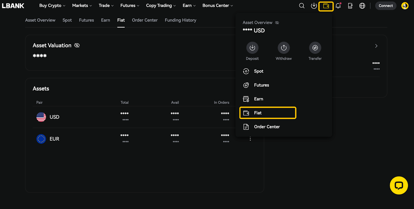The height and width of the screenshot is (209, 414).
Task: Click the Deposit circle icon
Action: click(x=252, y=48)
